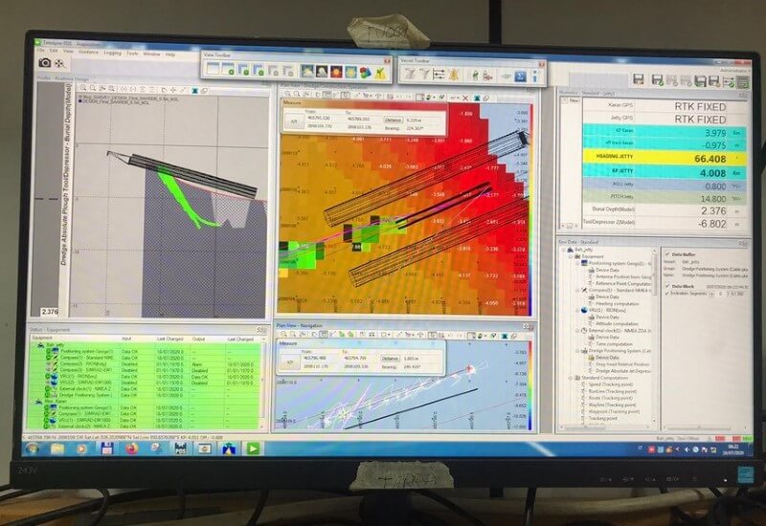
Task: Click the Distance button in Navigation Measure box
Action: [x=391, y=358]
